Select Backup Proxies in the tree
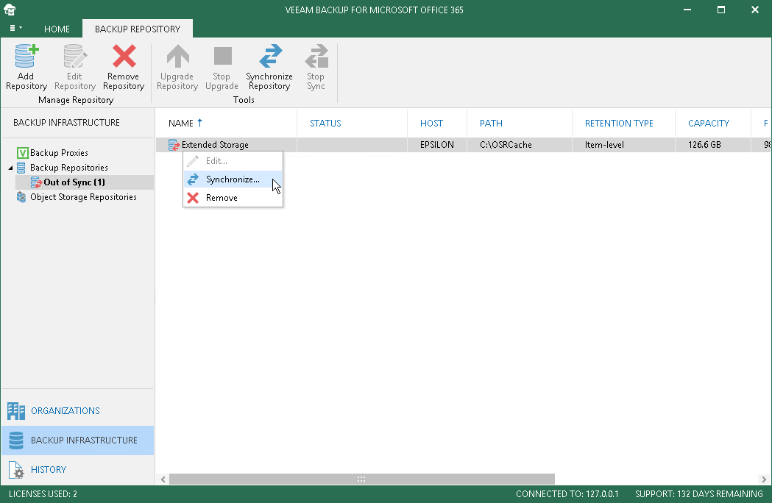This screenshot has height=503, width=772. (x=59, y=153)
